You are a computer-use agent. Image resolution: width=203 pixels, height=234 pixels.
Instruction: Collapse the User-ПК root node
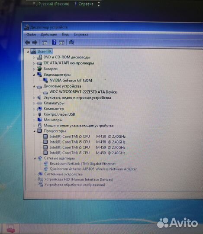[x=28, y=52]
